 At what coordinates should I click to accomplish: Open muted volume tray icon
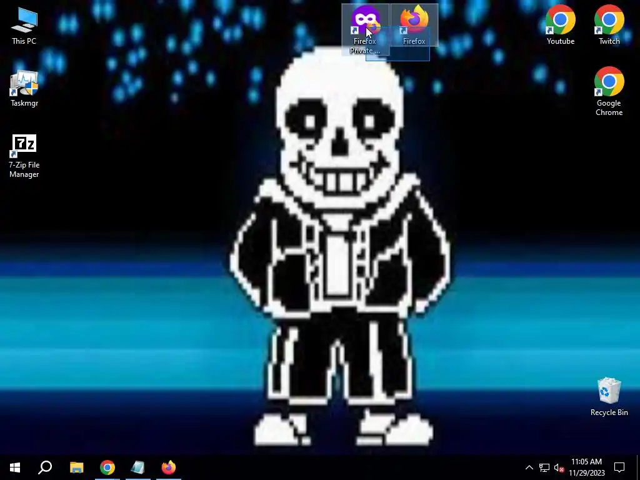point(559,467)
